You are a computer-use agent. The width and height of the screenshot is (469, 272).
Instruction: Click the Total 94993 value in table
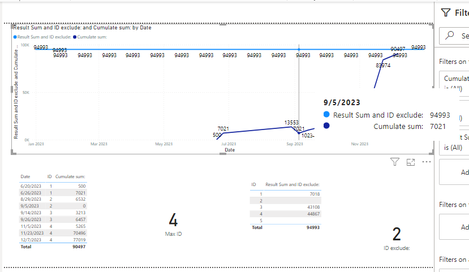[x=313, y=227]
